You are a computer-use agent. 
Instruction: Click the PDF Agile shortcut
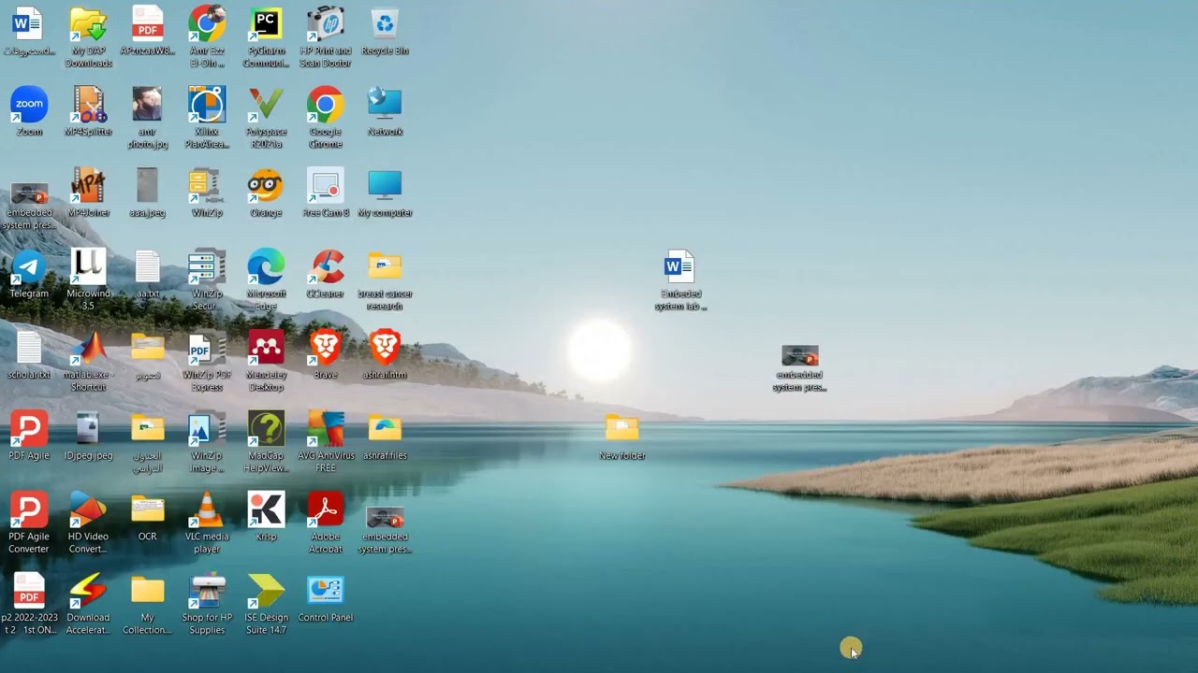[29, 437]
